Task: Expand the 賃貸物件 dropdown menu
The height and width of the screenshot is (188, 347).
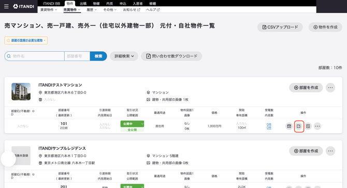Action: [x=49, y=10]
